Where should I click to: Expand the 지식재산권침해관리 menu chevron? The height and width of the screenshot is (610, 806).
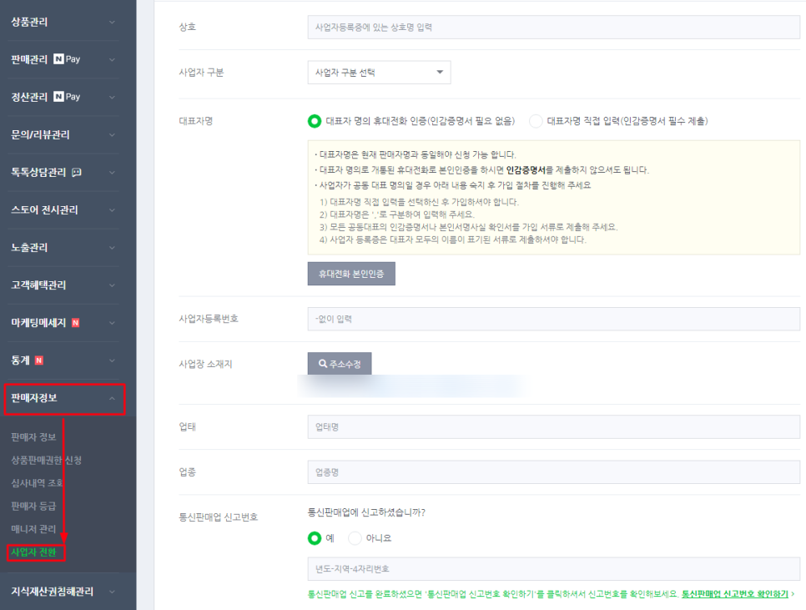click(112, 592)
